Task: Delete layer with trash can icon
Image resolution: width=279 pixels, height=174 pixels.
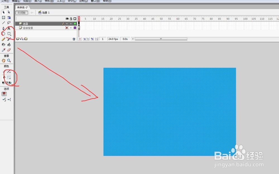Action: coord(74,39)
